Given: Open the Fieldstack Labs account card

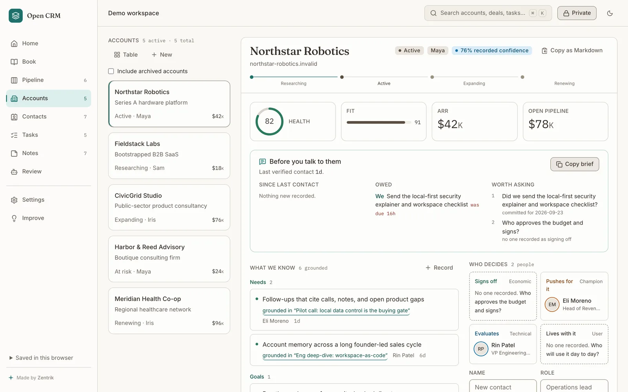Looking at the screenshot, I should coord(169,156).
